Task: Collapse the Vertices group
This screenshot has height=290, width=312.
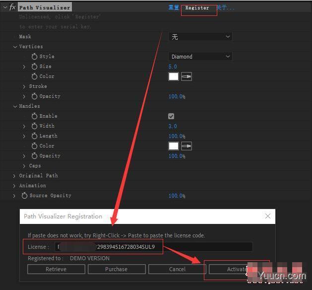Action: point(15,47)
